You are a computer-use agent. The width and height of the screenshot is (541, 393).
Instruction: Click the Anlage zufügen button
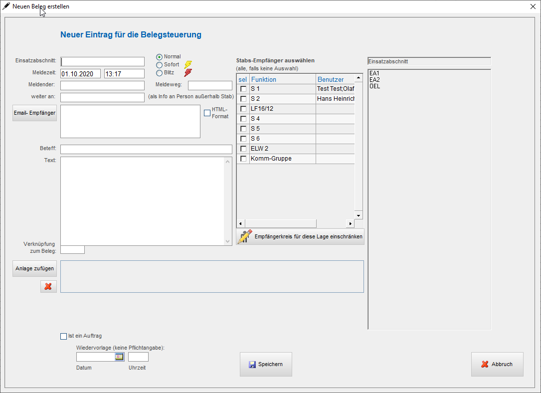tap(34, 268)
